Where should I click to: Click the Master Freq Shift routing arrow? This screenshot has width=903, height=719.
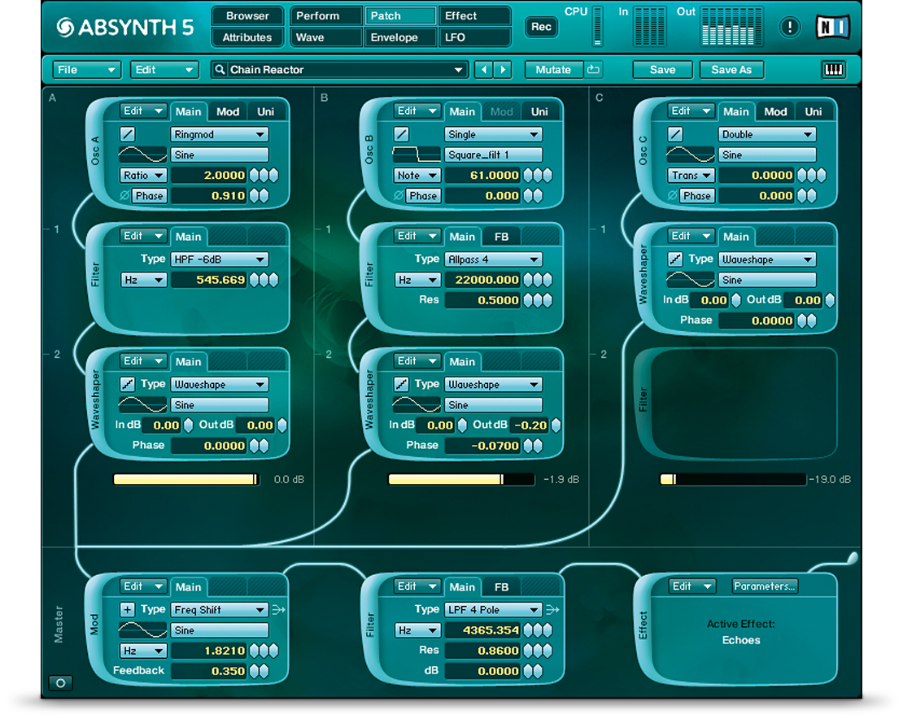pyautogui.click(x=280, y=609)
